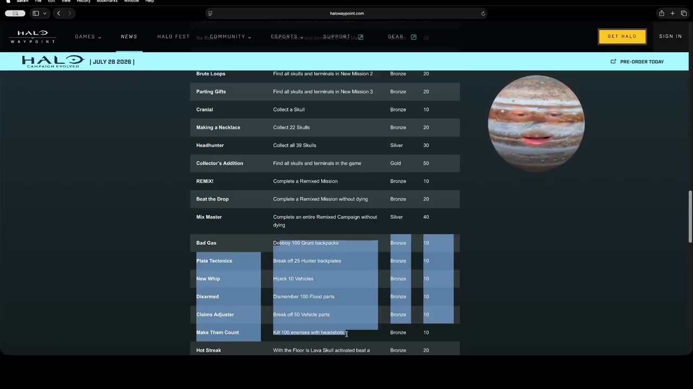Click the Sign In link

670,37
